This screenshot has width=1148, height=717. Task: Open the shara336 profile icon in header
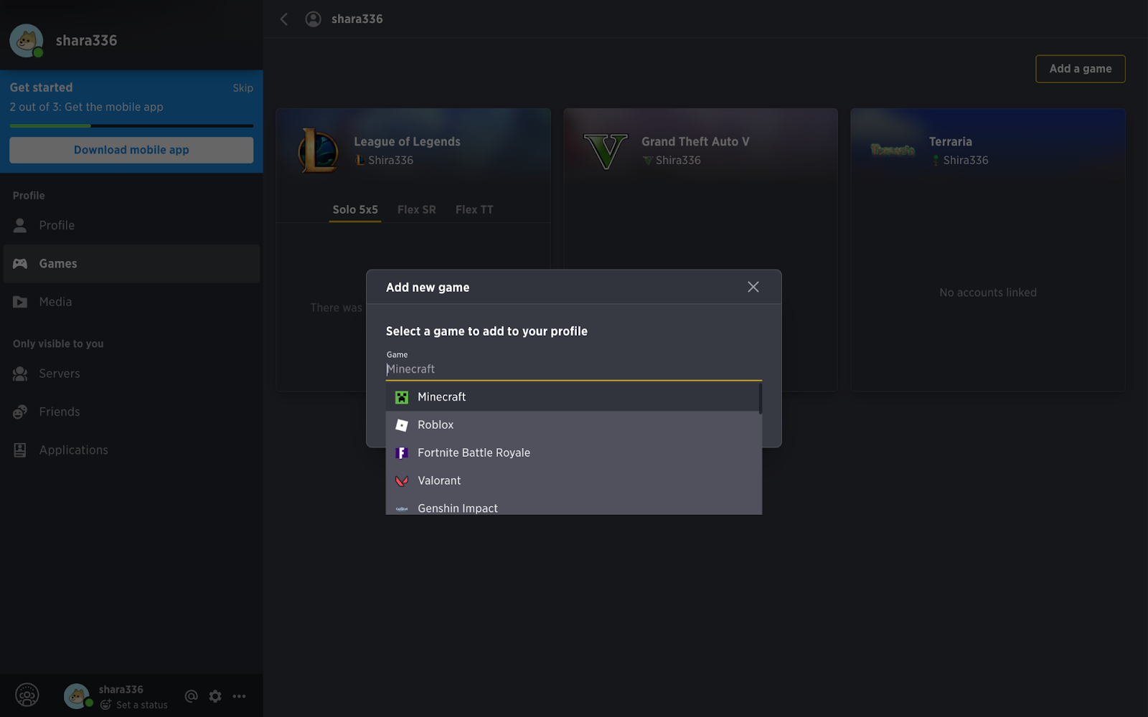click(x=313, y=19)
